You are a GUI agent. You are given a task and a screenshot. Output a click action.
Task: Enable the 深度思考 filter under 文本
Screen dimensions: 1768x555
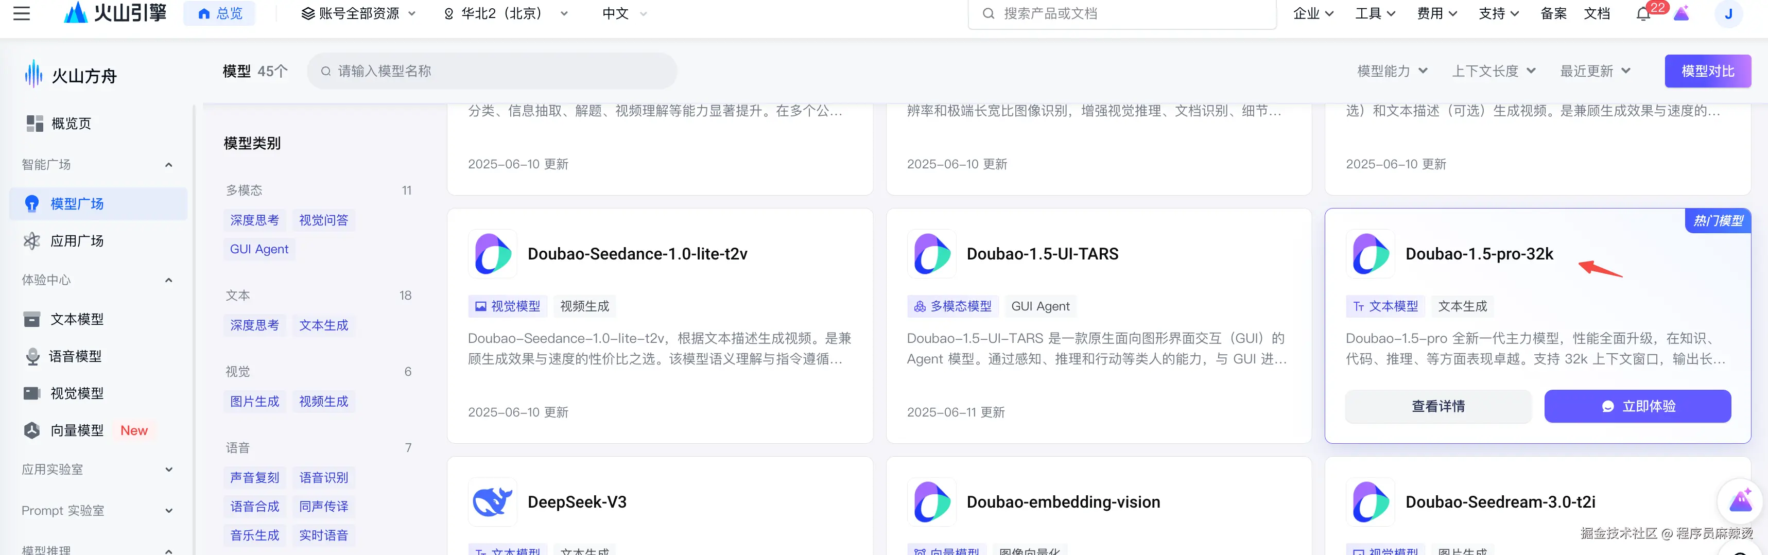click(255, 324)
